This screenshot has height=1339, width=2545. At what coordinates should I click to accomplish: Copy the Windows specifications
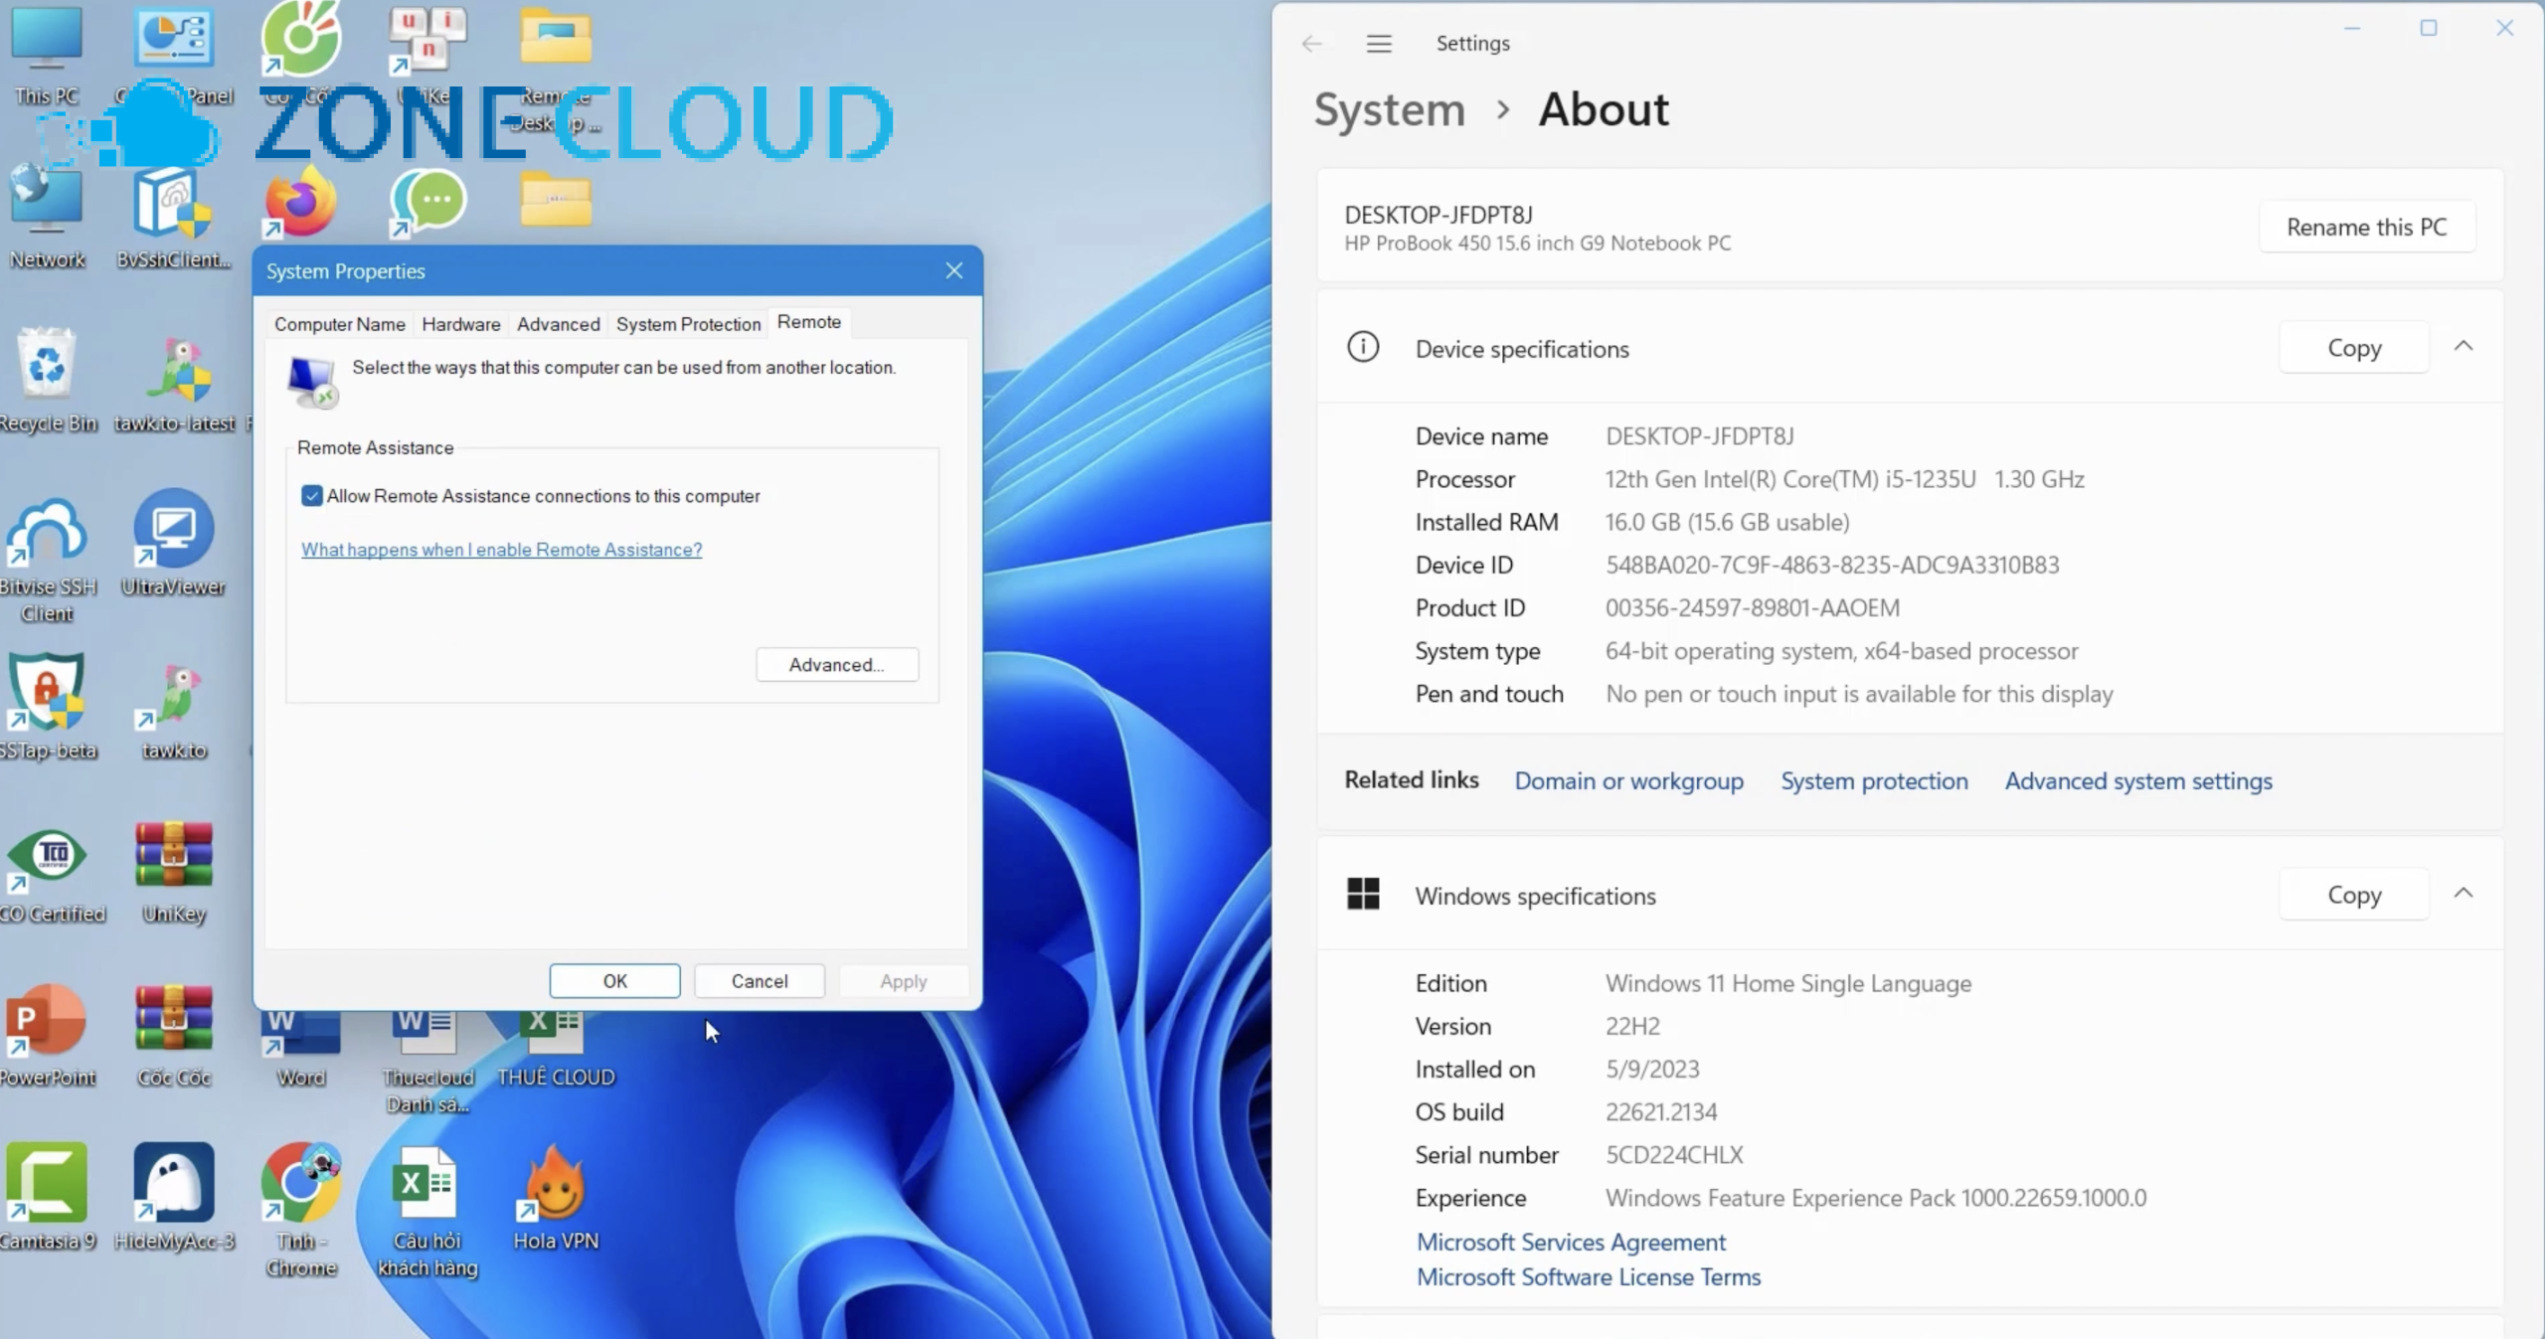click(2354, 895)
